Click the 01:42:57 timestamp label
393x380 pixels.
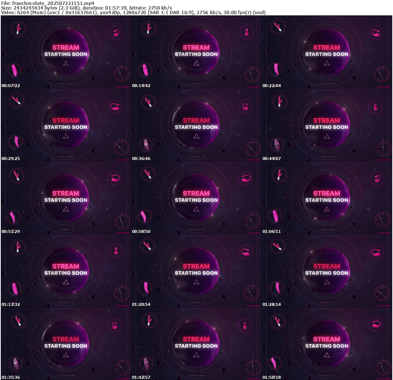point(141,377)
